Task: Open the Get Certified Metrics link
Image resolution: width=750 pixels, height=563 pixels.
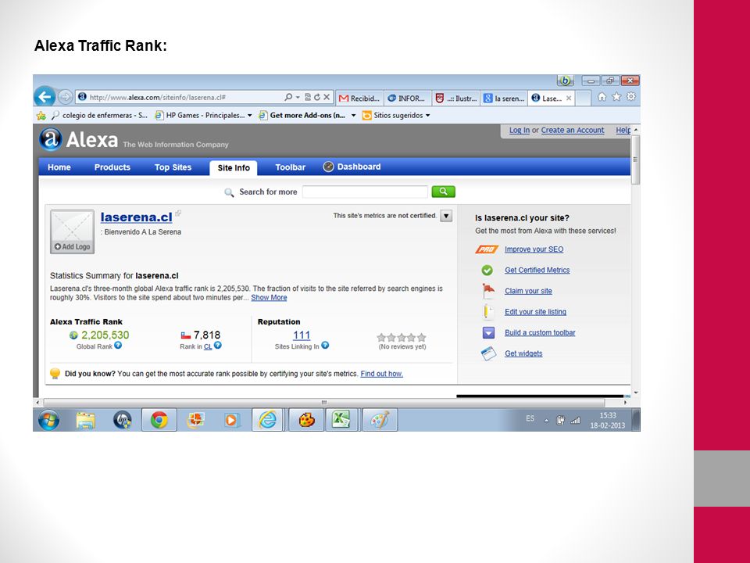Action: [x=537, y=270]
